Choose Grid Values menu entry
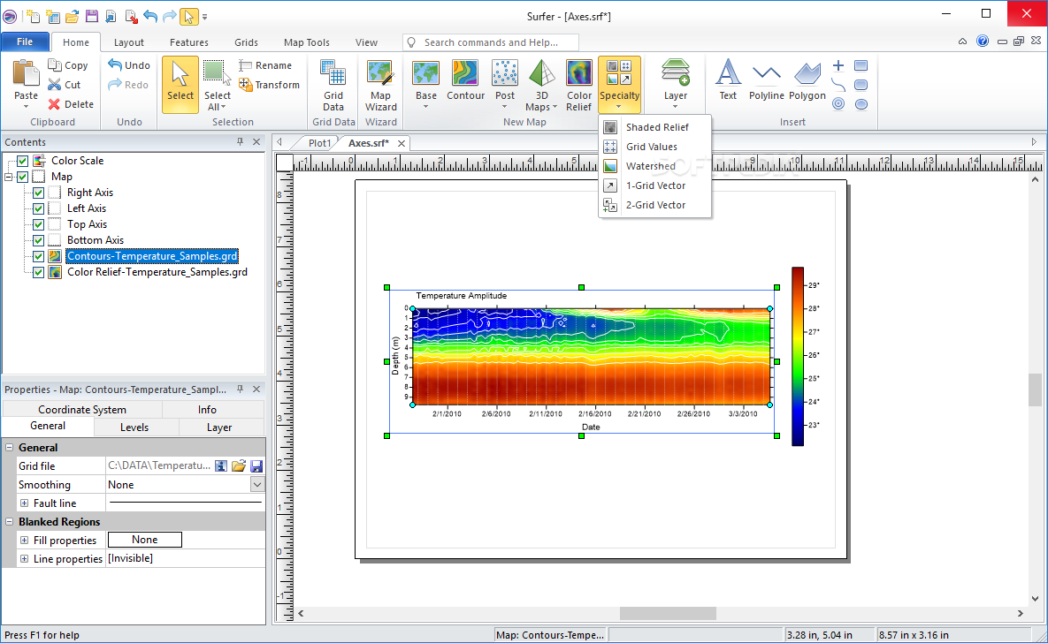The height and width of the screenshot is (643, 1048). 654,147
